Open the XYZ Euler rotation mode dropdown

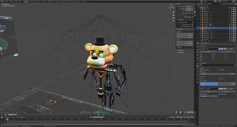click(x=185, y=47)
